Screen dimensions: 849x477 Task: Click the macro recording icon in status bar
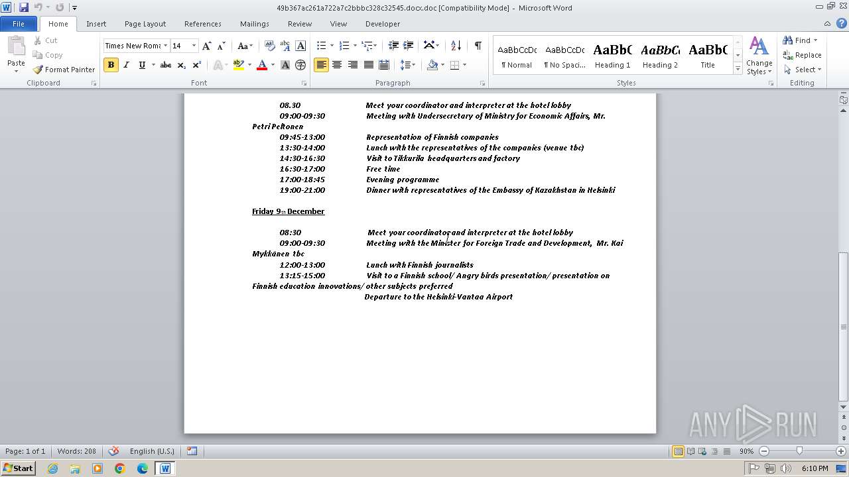(192, 451)
